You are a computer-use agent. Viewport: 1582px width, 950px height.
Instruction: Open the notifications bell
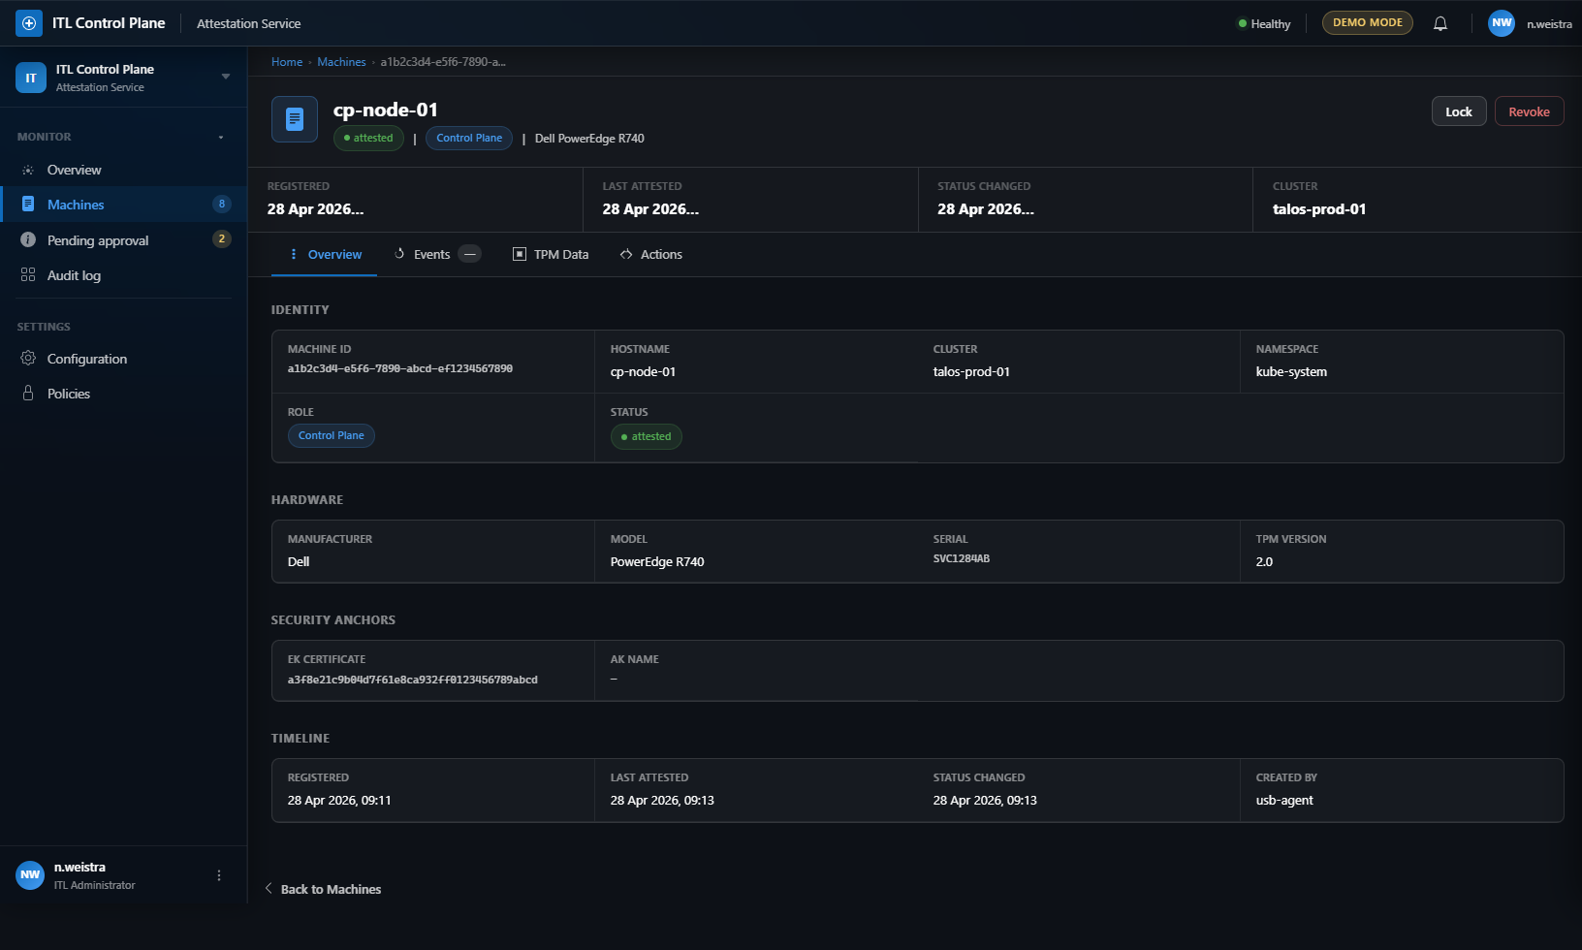click(x=1440, y=23)
